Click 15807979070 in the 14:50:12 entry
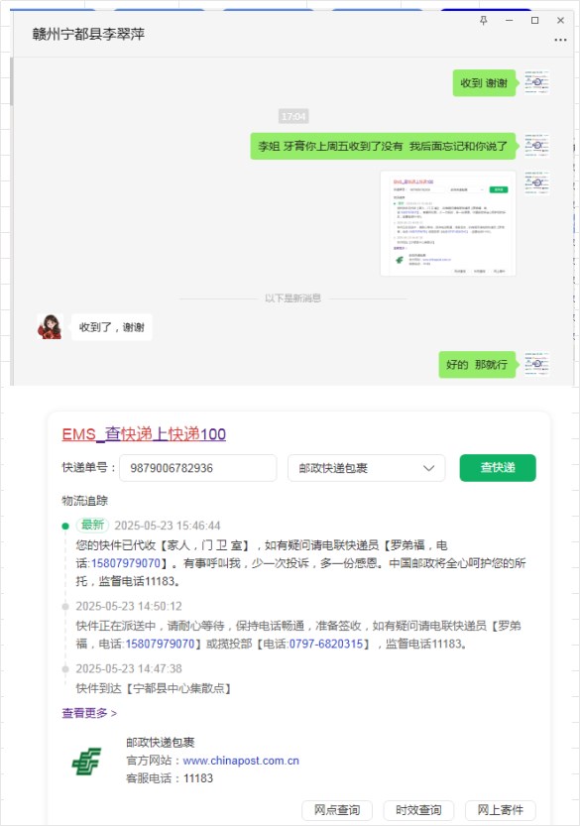Screen dimensions: 580x826 tap(161, 644)
